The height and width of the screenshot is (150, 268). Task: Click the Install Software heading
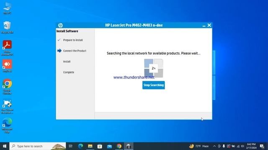tap(67, 31)
